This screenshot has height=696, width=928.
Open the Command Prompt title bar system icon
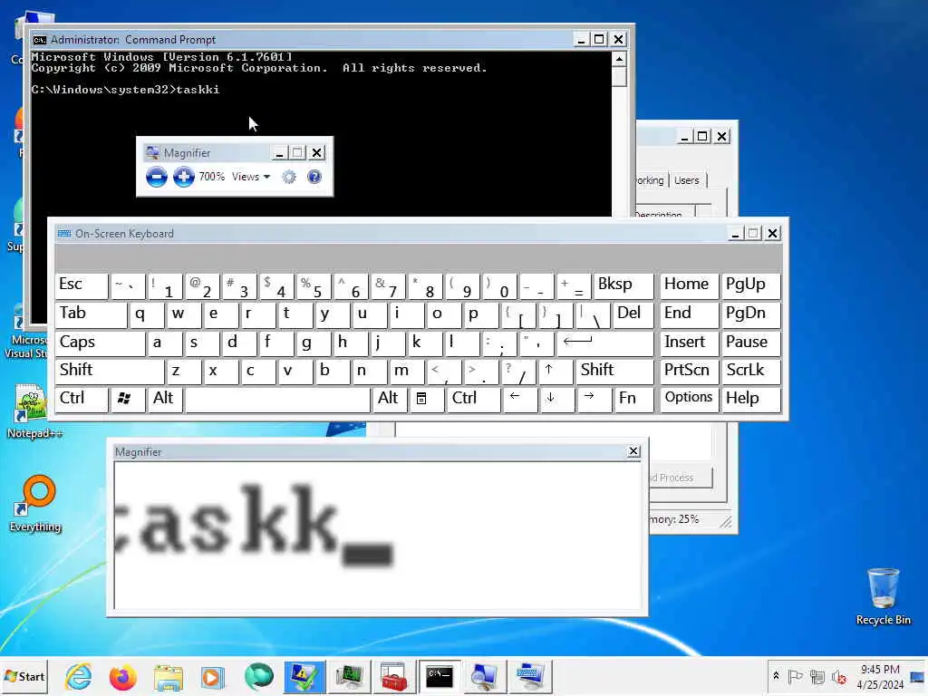[40, 40]
